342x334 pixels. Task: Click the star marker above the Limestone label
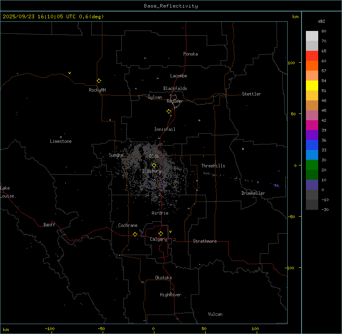pyautogui.click(x=61, y=137)
